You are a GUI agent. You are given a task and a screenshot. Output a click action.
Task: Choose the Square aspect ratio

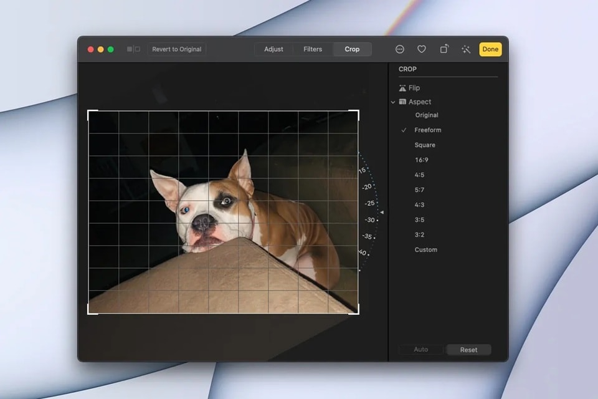coord(424,145)
